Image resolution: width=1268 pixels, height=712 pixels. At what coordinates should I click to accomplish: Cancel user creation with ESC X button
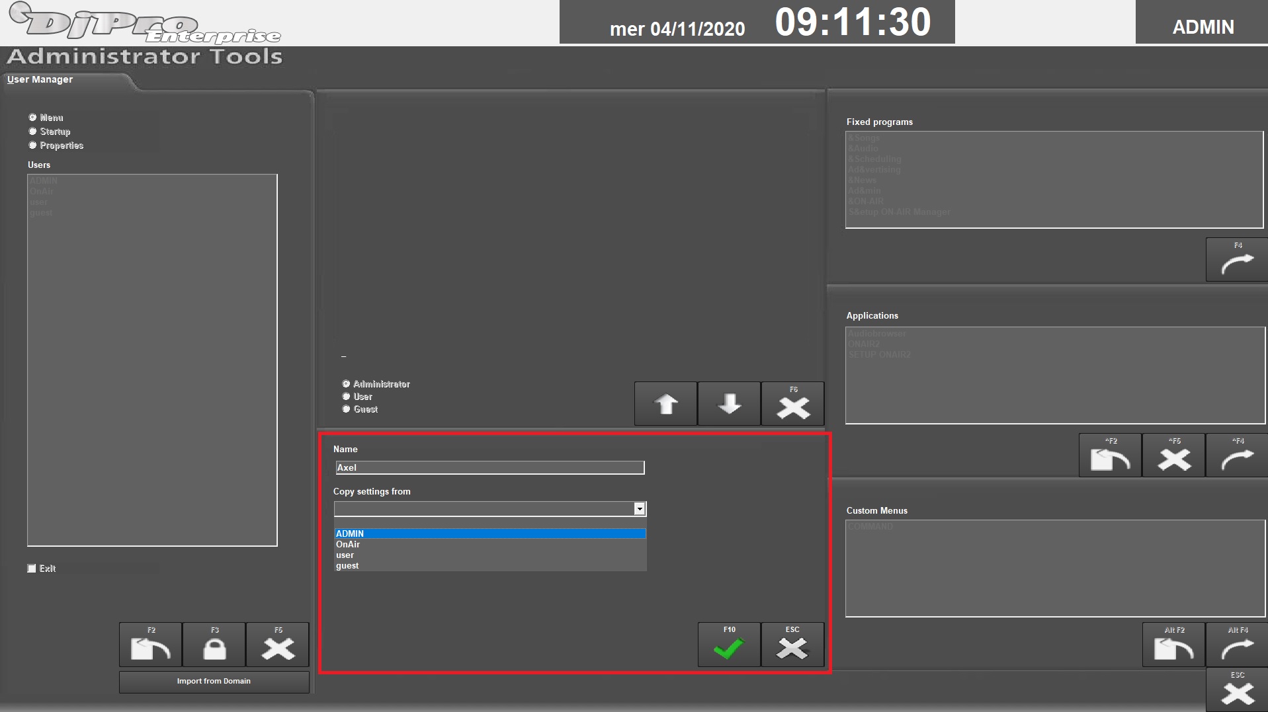click(792, 645)
